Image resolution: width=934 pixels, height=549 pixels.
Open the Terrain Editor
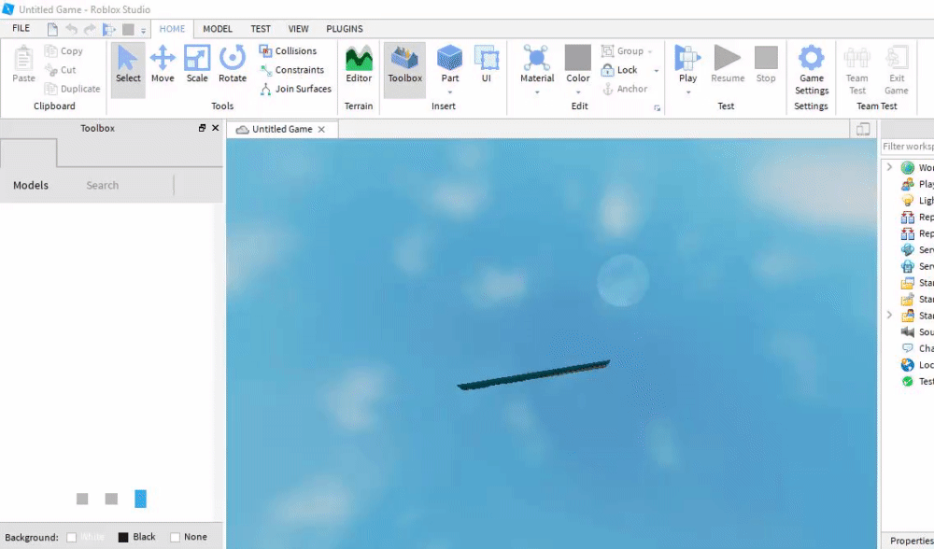359,63
